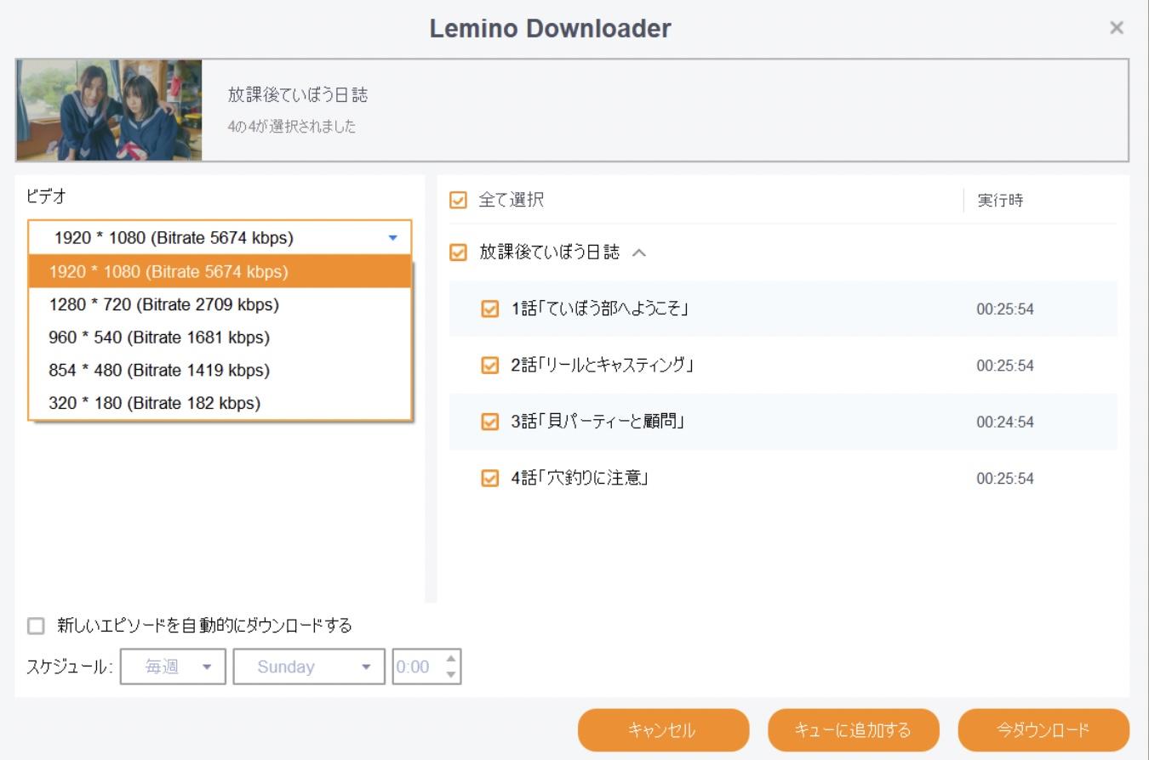Select 1920 * 1080 (Bitrate 5674 kbps) highlighted option

coord(220,272)
